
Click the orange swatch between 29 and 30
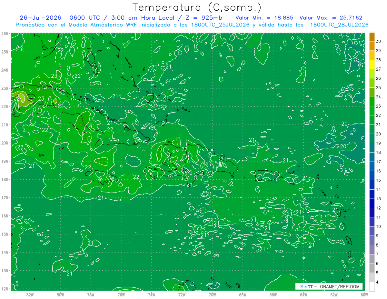click(372, 46)
